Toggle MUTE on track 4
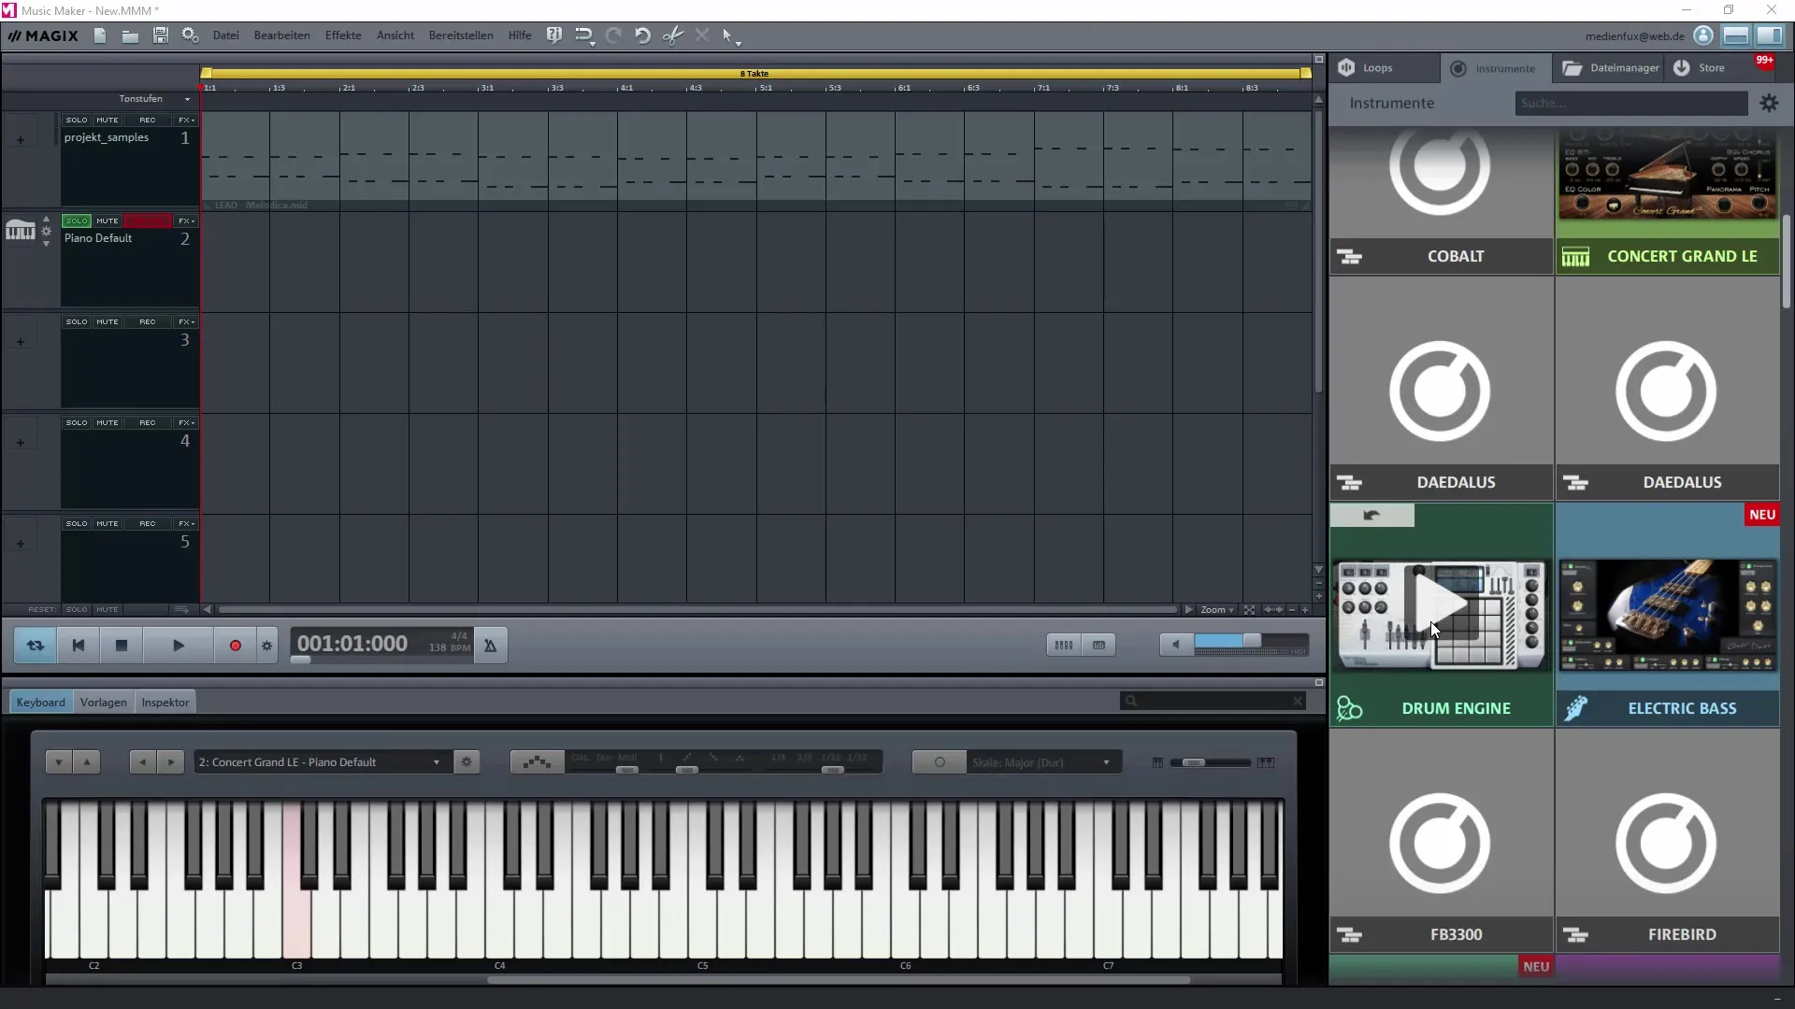 (x=108, y=423)
